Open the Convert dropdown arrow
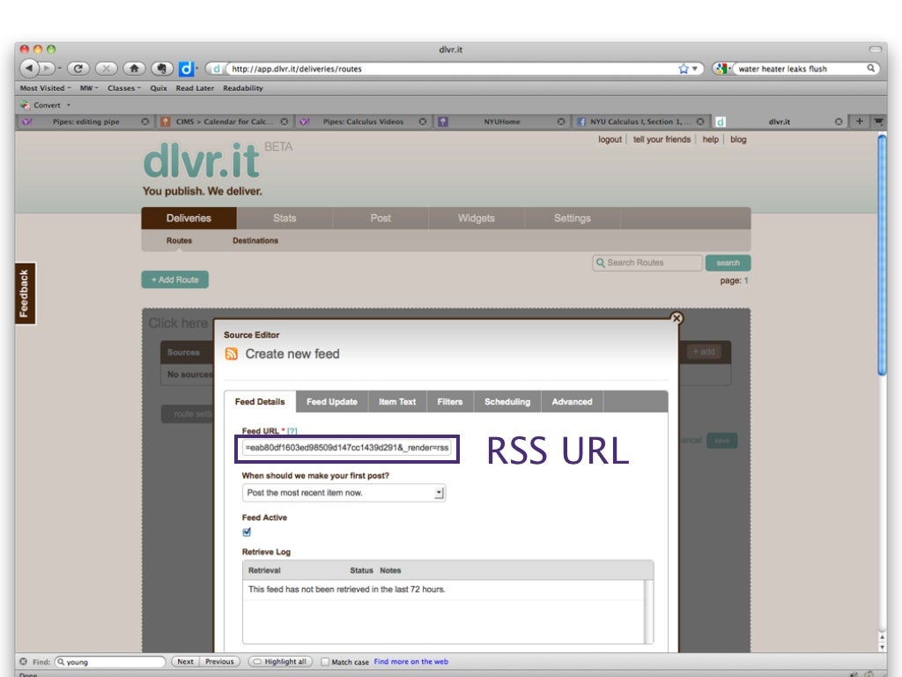 [69, 106]
